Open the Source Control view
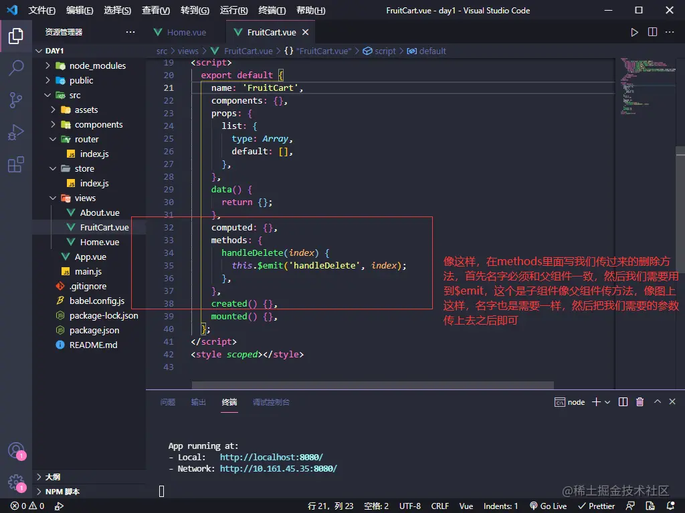685x513 pixels. [16, 100]
